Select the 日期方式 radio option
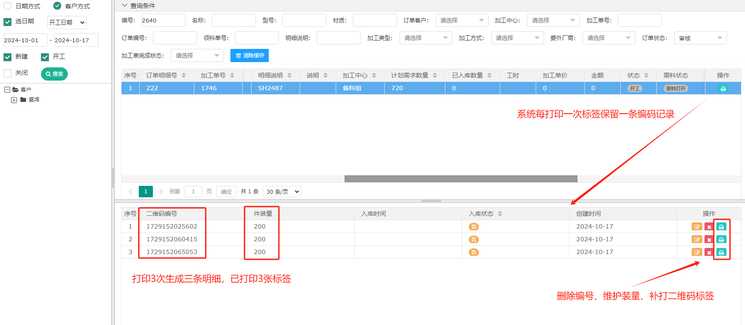Image resolution: width=745 pixels, height=325 pixels. point(7,6)
